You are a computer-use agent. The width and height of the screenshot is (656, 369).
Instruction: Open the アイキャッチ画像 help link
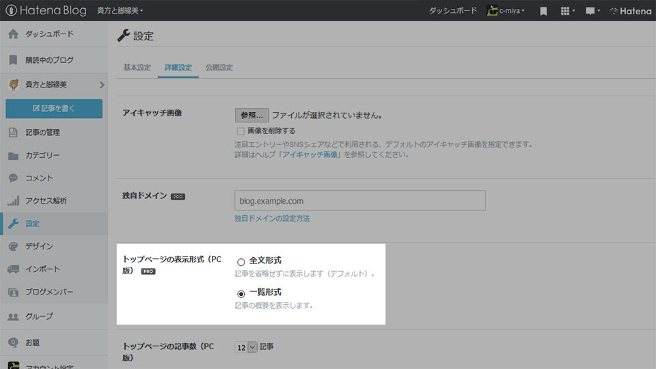(310, 155)
